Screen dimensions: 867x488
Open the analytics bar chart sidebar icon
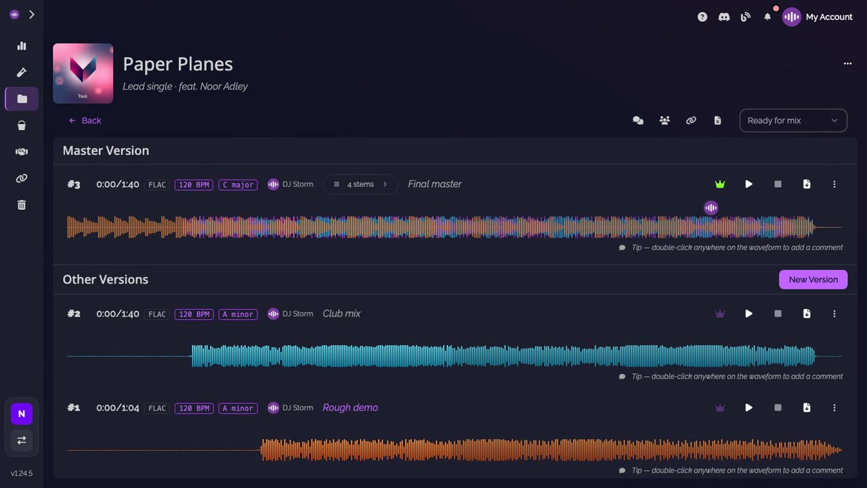pyautogui.click(x=22, y=46)
